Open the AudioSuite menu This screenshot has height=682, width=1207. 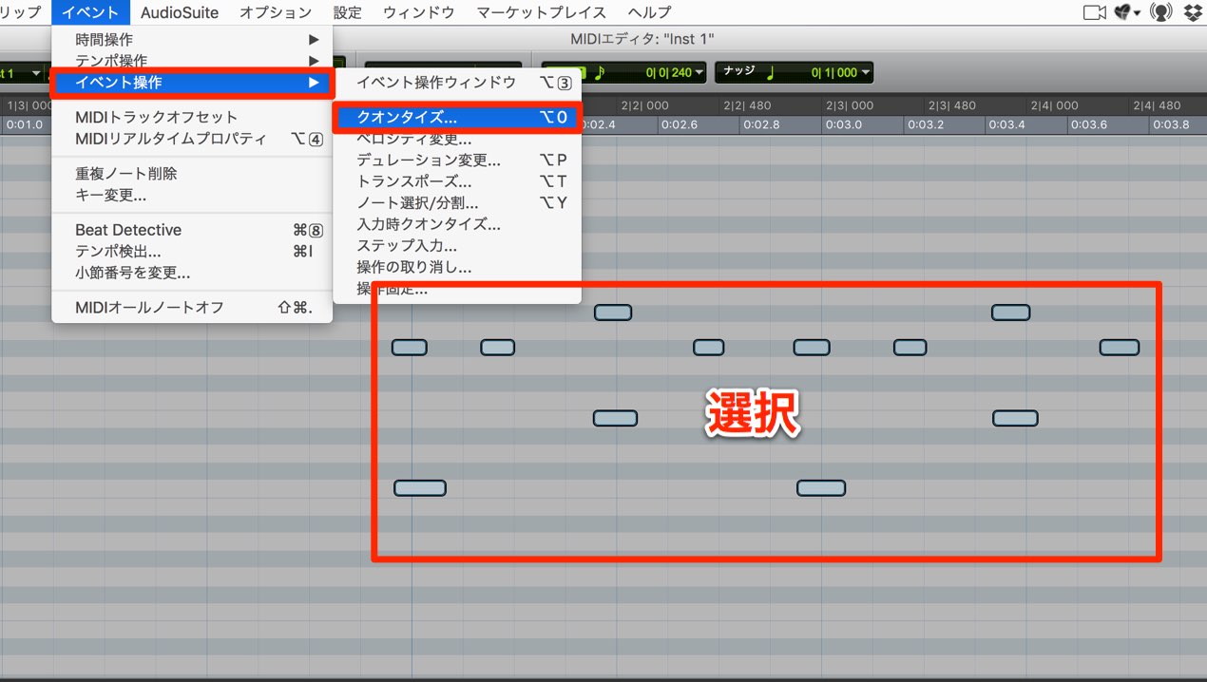click(x=180, y=12)
